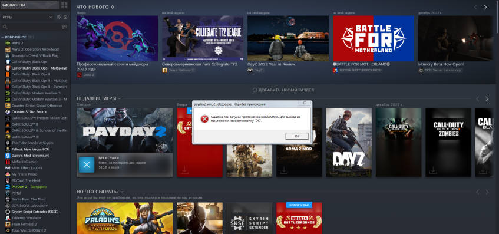The image size is (499, 234).
Task: Toggle the ready-to-play filter icon
Action: click(65, 17)
